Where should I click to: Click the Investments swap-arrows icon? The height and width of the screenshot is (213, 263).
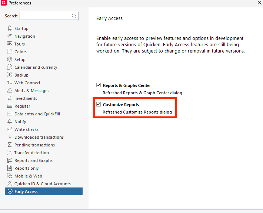[x=10, y=98]
